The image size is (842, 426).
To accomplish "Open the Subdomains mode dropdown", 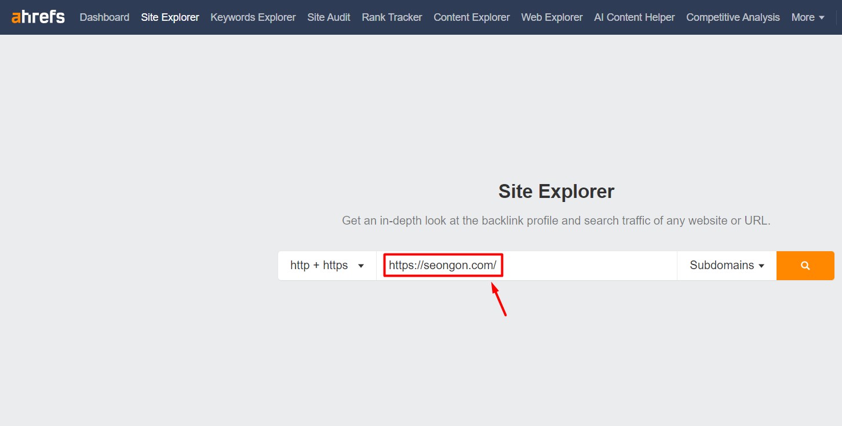I will coord(727,266).
